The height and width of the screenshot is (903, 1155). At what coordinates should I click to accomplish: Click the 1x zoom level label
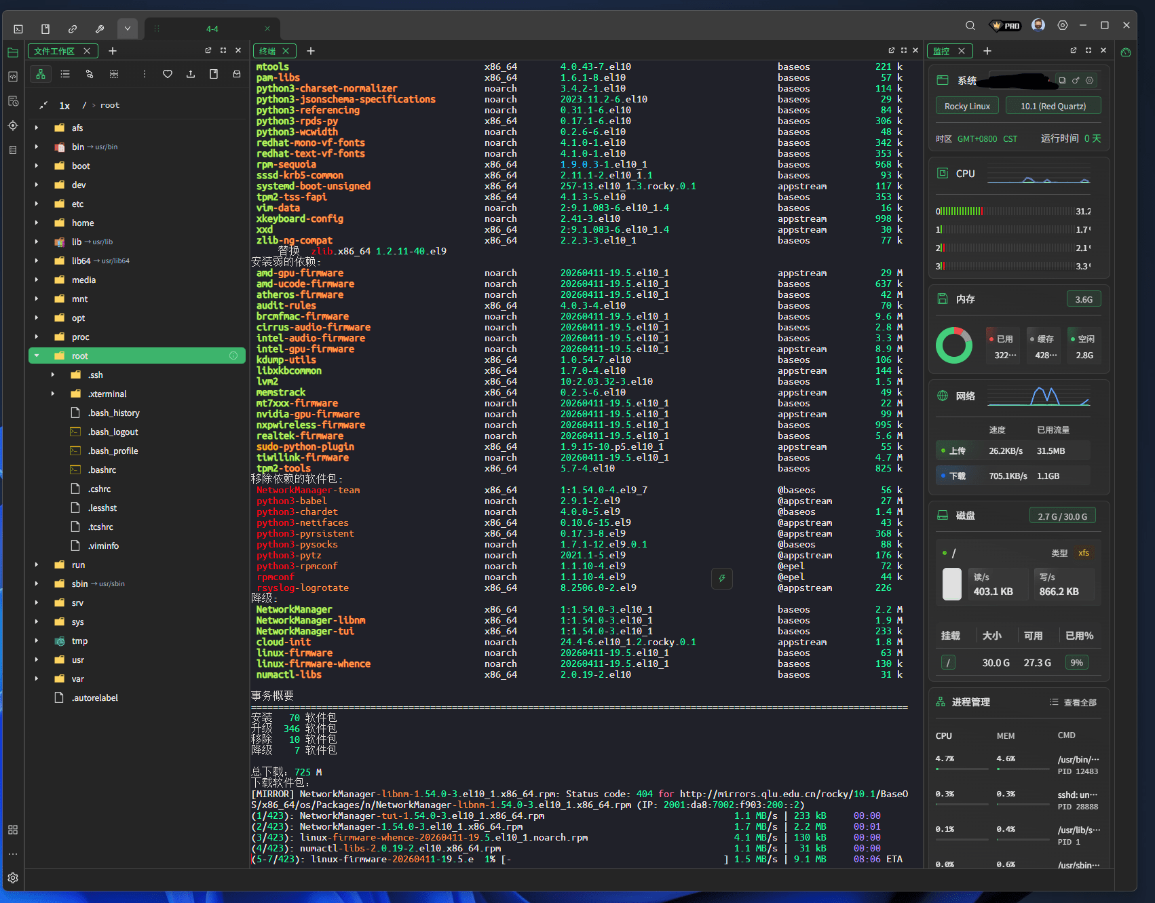pyautogui.click(x=64, y=105)
